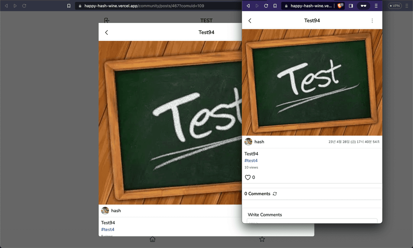413x248 pixels.
Task: Open hamburger menu in front browser
Action: click(376, 6)
